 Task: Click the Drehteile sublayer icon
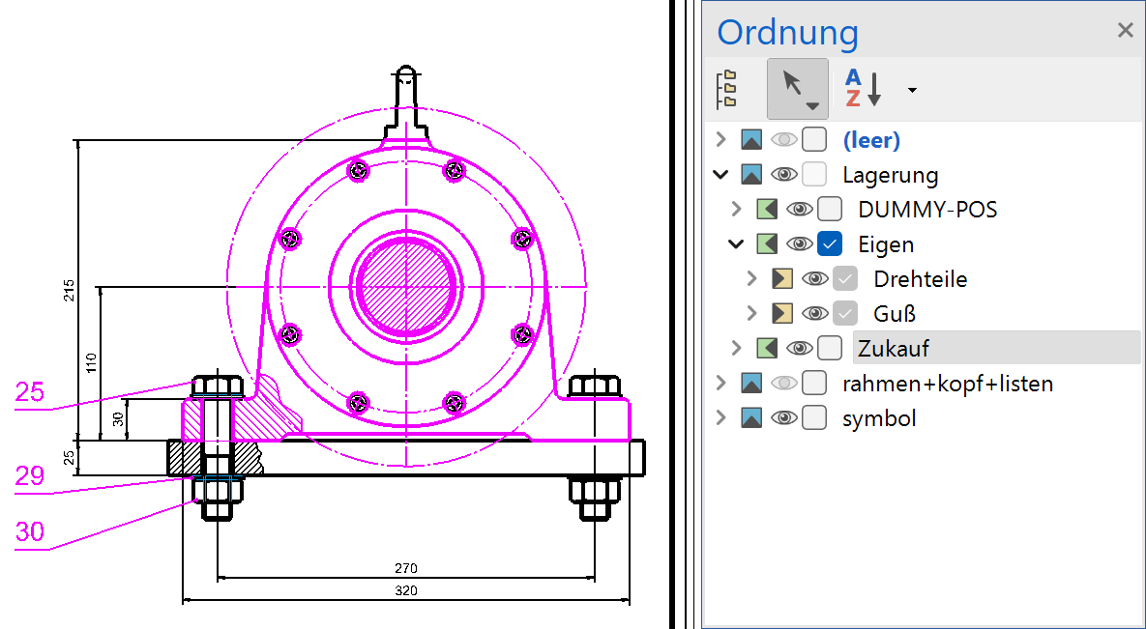coord(782,279)
